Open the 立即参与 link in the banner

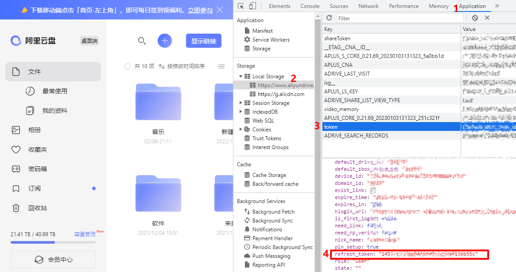200,10
